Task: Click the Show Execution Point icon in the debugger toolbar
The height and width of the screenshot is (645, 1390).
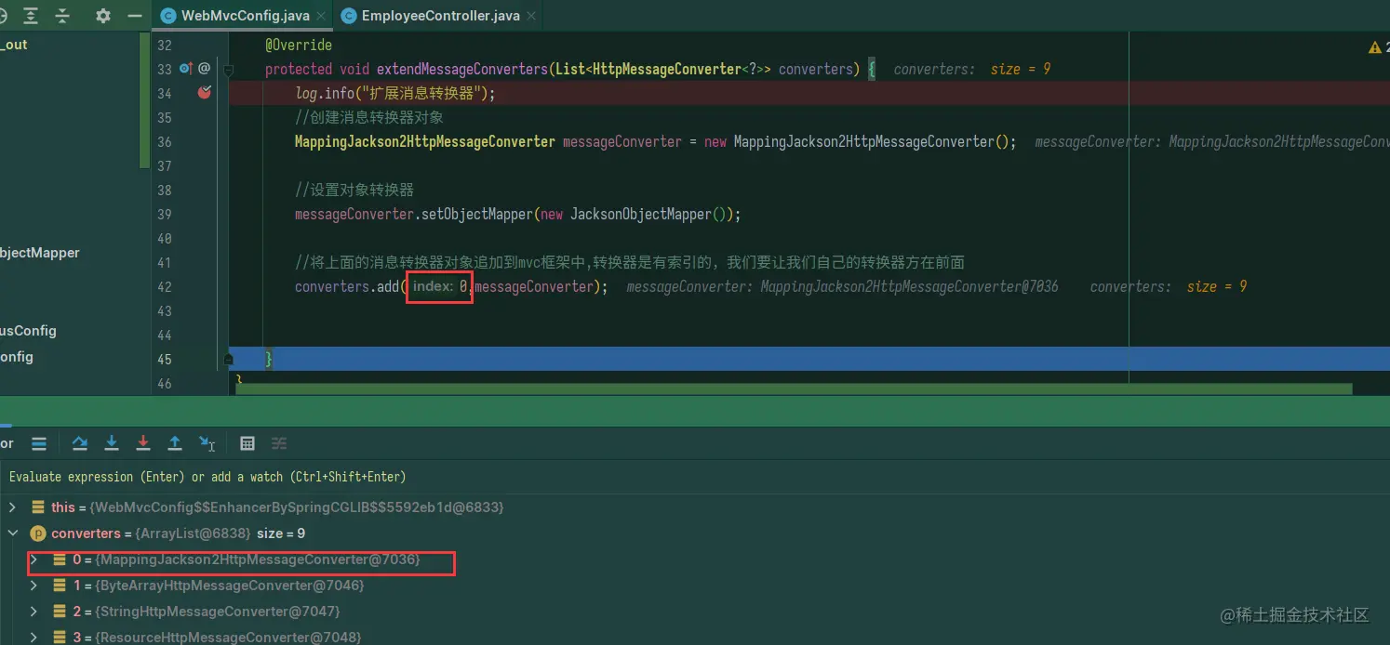Action: pos(39,443)
